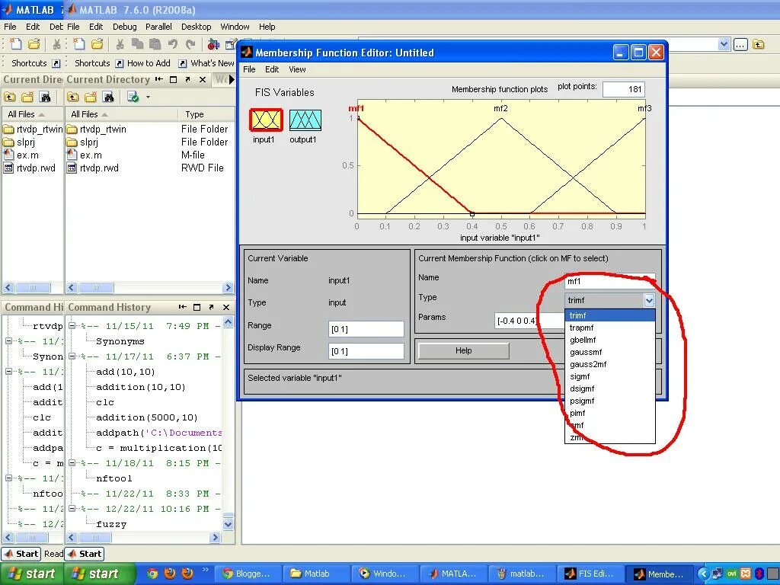This screenshot has height=585, width=780.
Task: Go up one directory level icon at top right
Action: 758,45
